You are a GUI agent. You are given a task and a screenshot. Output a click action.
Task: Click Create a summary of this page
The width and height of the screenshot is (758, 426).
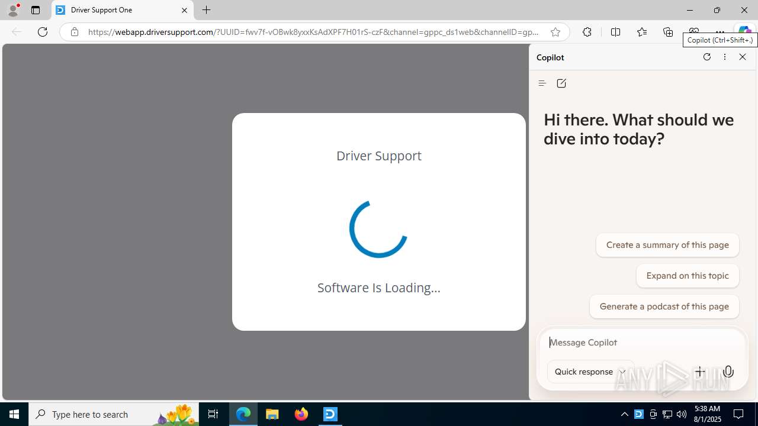click(667, 245)
